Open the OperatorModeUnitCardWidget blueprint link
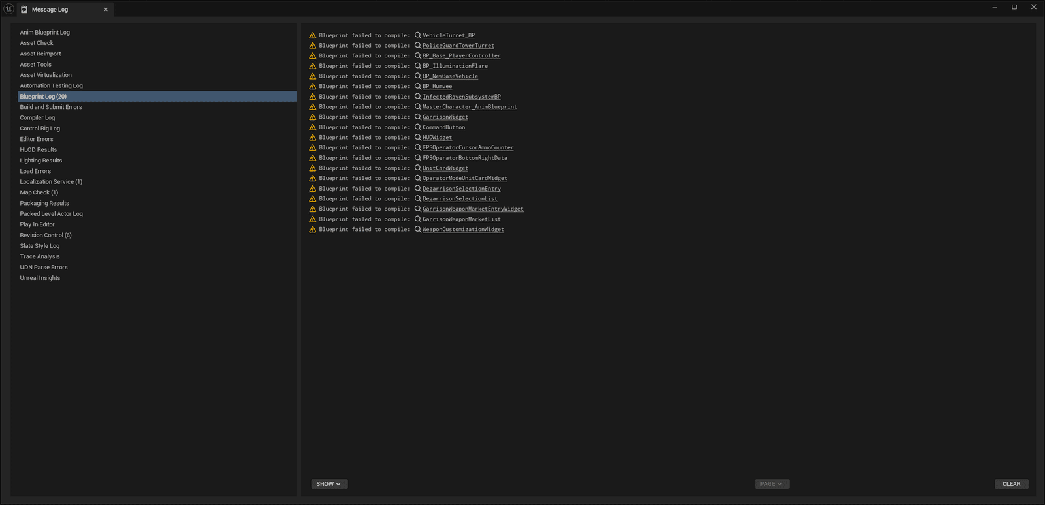1045x505 pixels. [x=464, y=178]
